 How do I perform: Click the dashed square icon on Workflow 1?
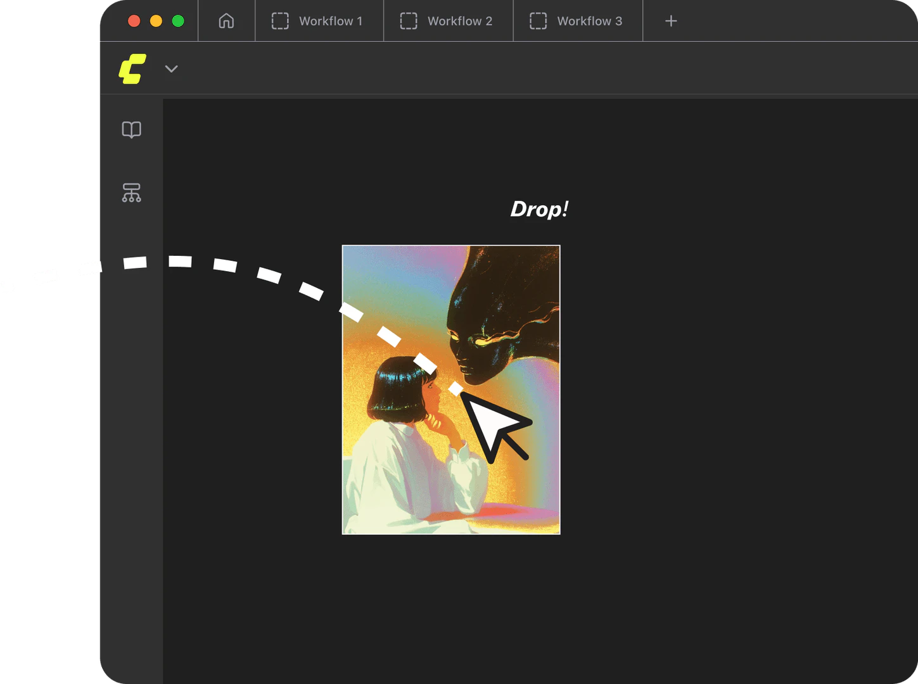pyautogui.click(x=280, y=21)
